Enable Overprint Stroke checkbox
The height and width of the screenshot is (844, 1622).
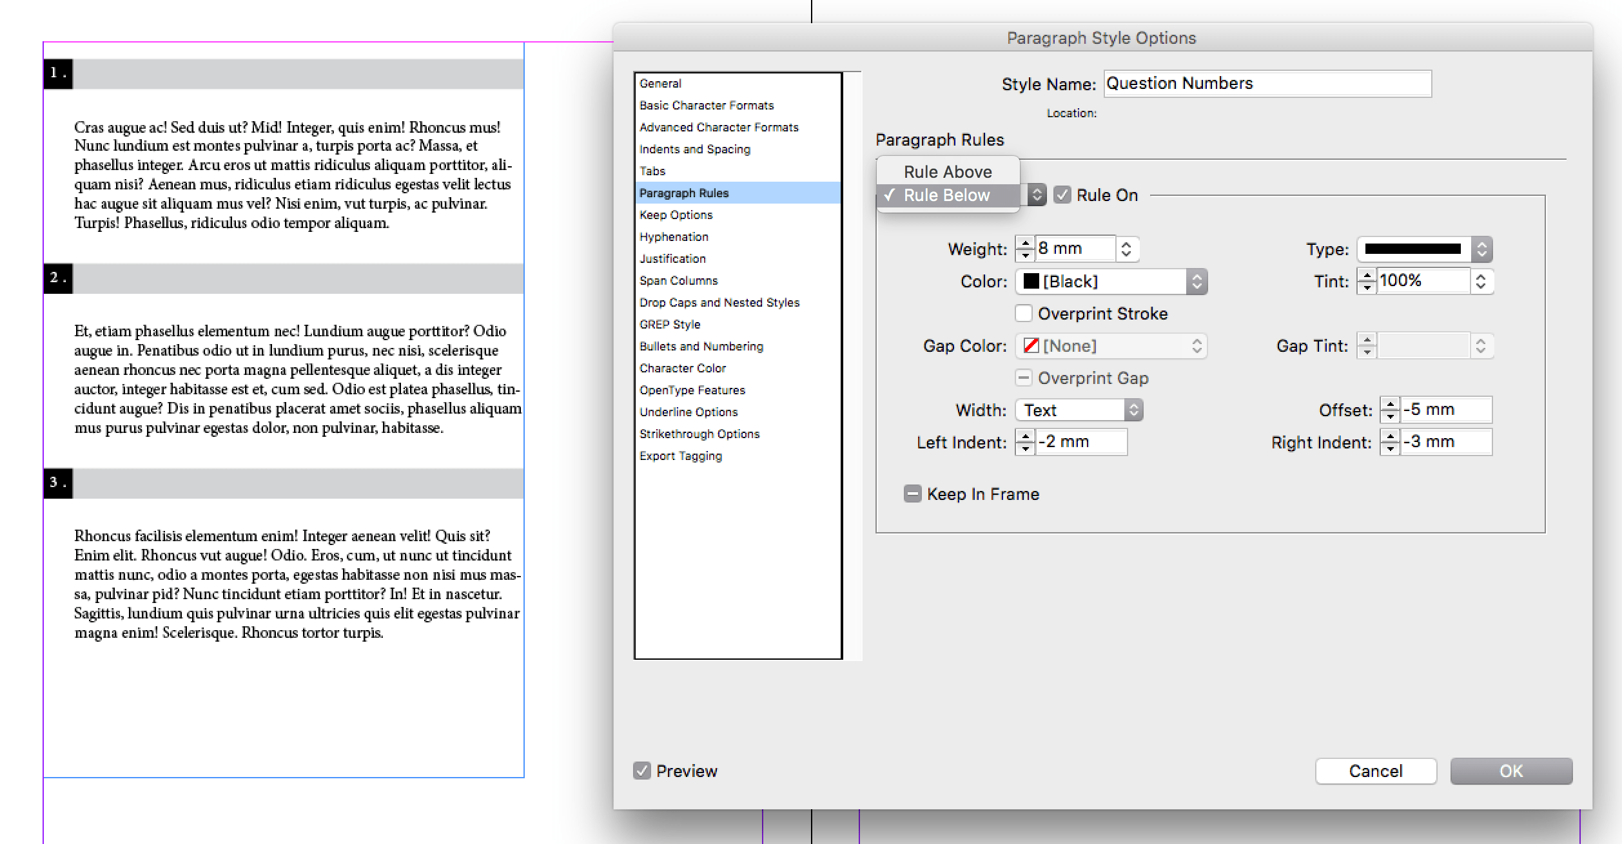pyautogui.click(x=1024, y=313)
